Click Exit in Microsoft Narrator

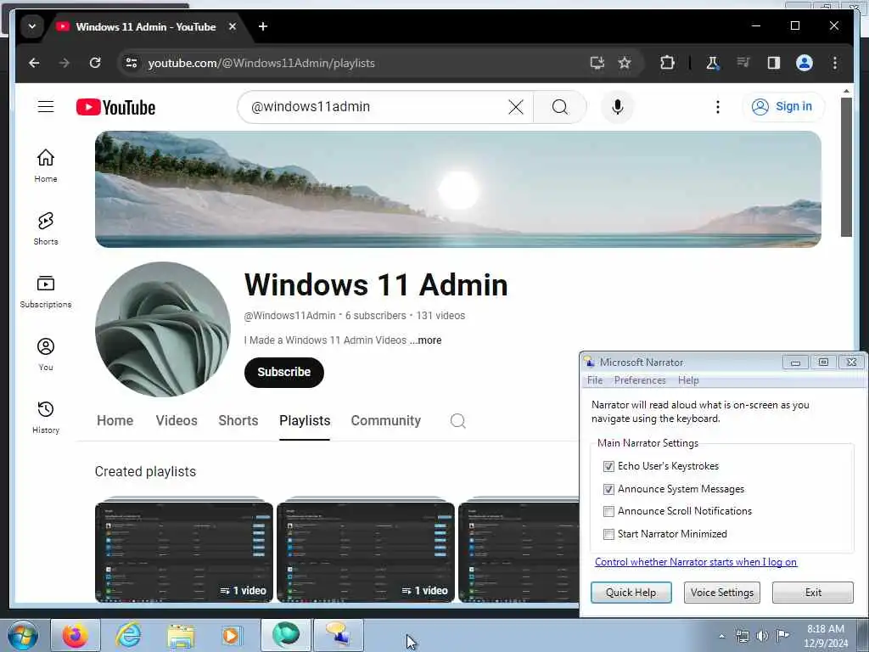pyautogui.click(x=813, y=593)
